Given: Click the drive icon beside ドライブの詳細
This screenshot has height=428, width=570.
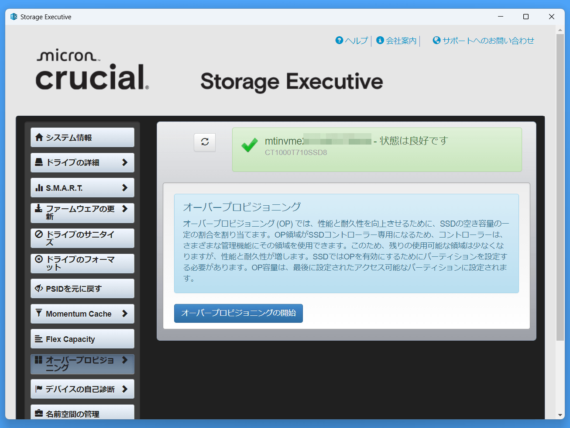Looking at the screenshot, I should (39, 162).
